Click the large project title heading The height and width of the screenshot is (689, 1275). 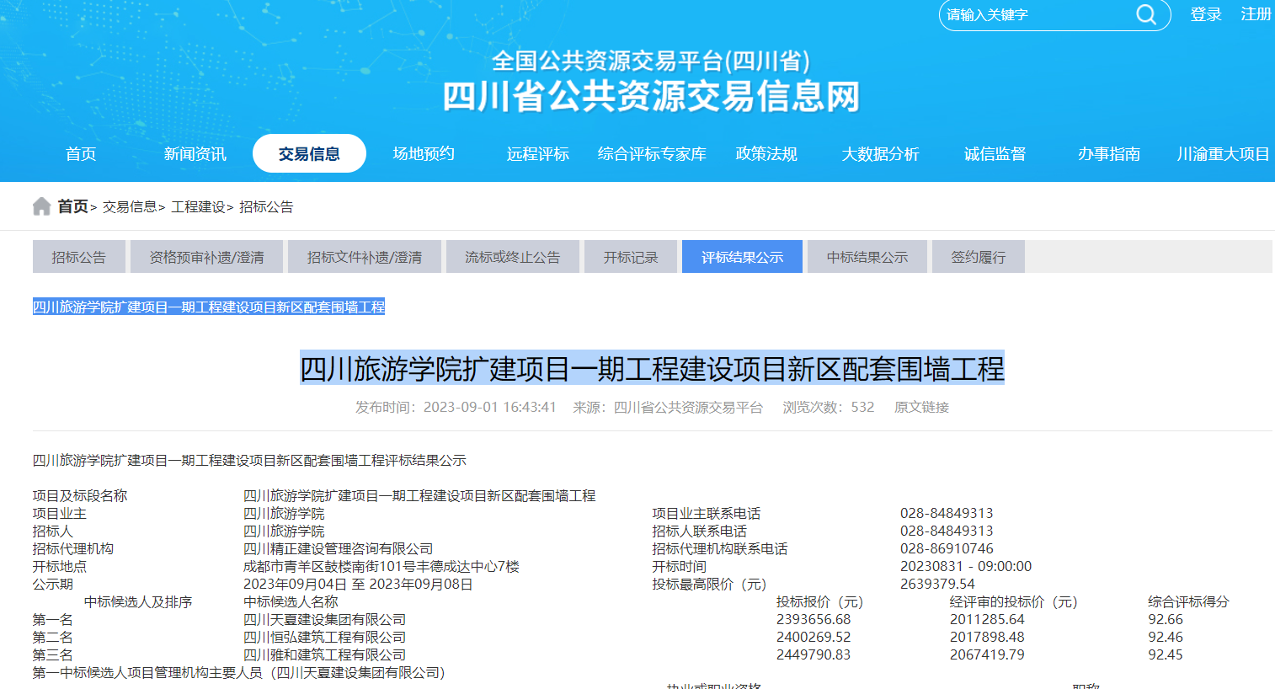tap(652, 369)
